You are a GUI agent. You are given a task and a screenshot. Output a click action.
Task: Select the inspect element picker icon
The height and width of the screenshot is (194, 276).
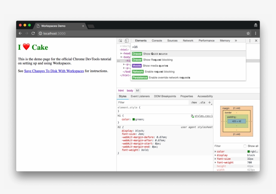tap(120, 41)
